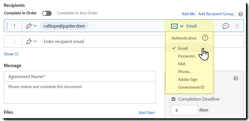Expand the role chevron for recipient 1
The height and width of the screenshot is (121, 249).
(x=35, y=26)
